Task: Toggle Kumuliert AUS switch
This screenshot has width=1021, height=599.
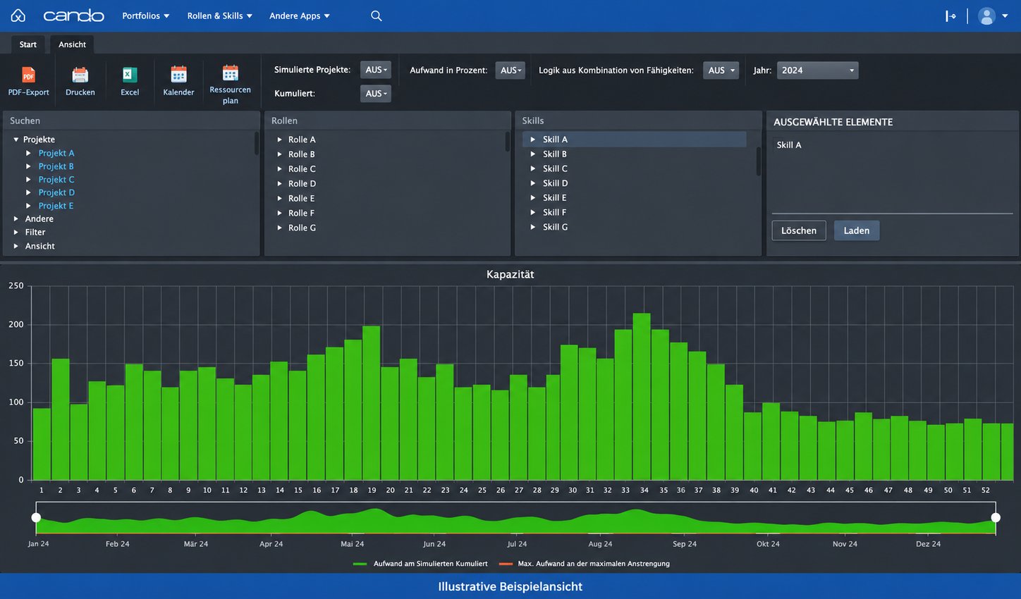Action: coord(376,93)
